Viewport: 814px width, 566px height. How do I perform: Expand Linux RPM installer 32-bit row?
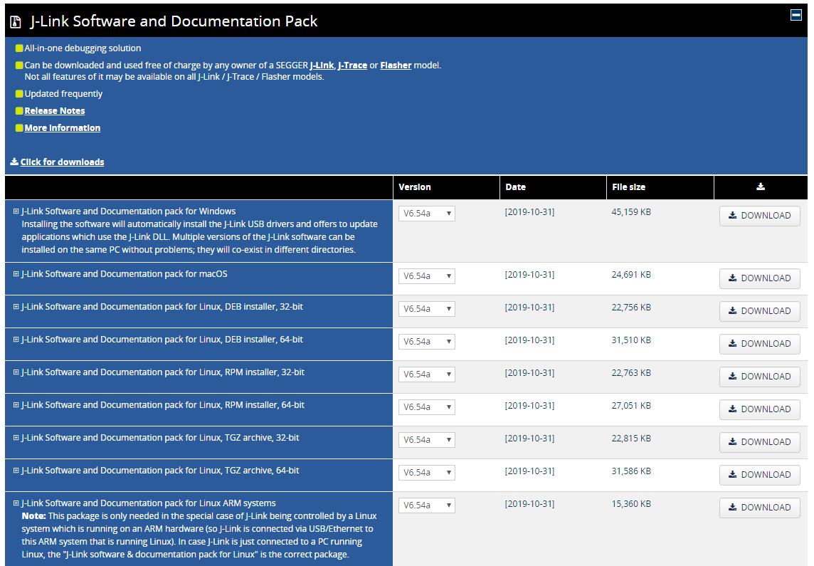16,372
